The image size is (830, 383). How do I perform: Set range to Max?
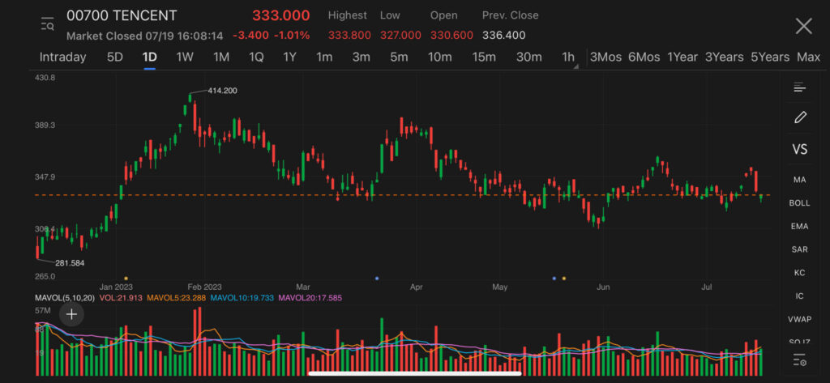pos(808,57)
